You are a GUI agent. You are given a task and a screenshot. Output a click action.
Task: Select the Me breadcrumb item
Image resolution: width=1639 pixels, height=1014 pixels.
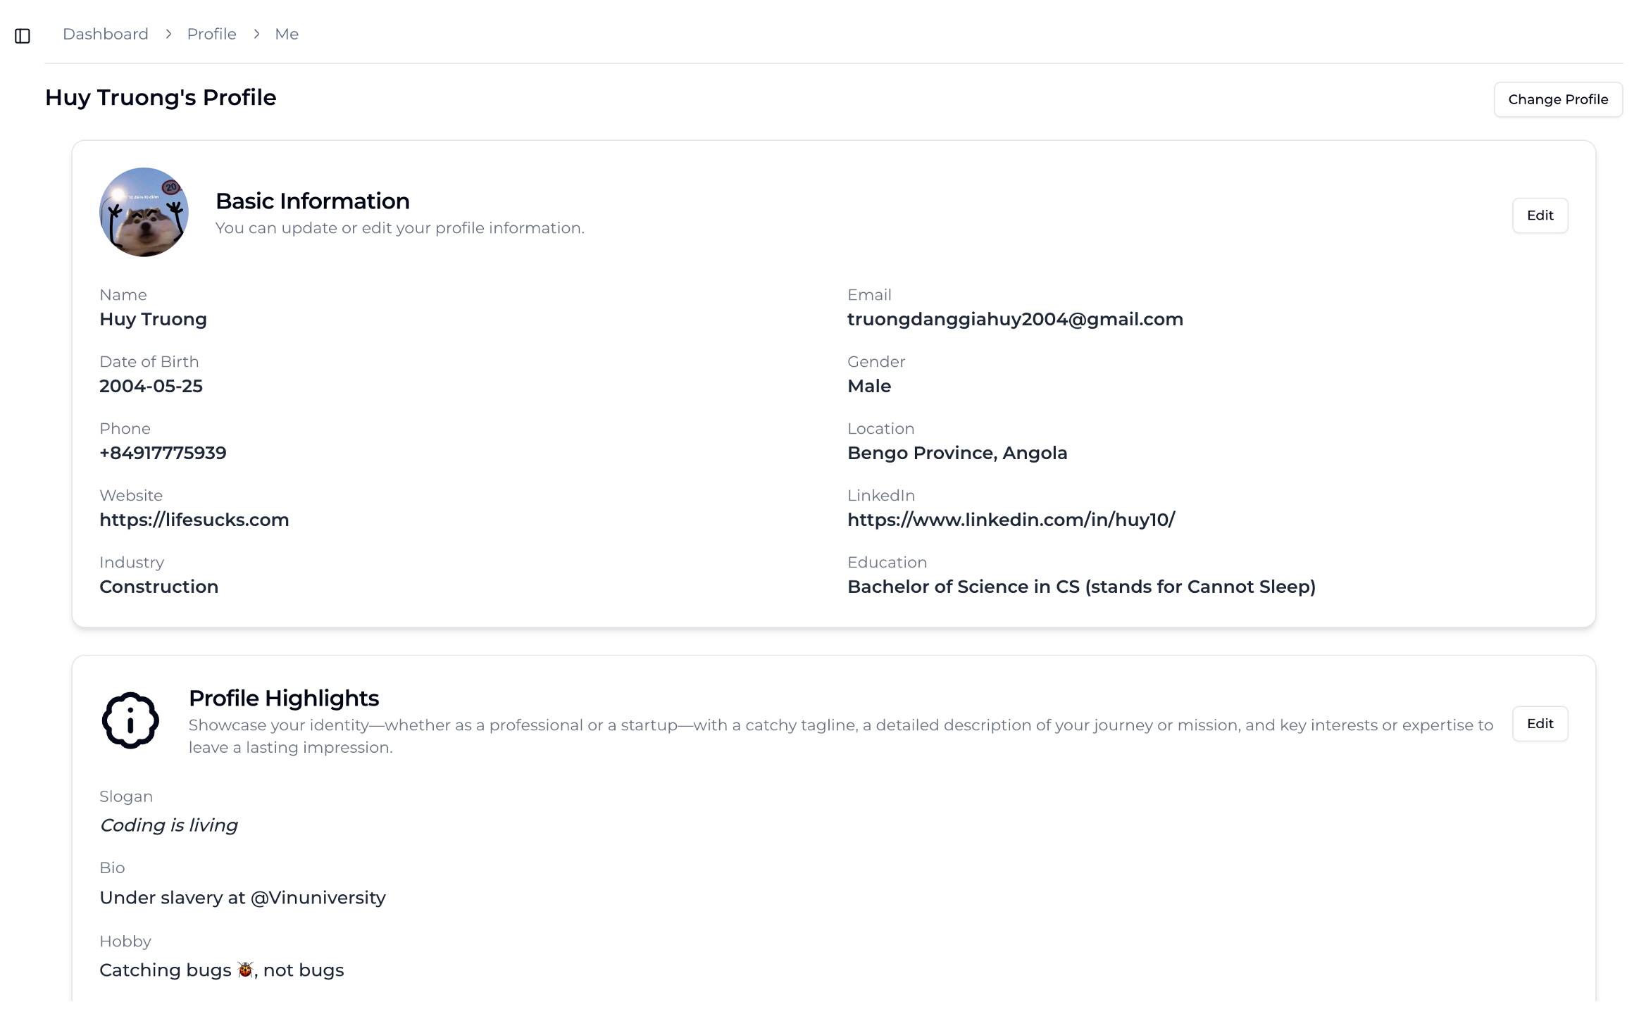tap(287, 34)
